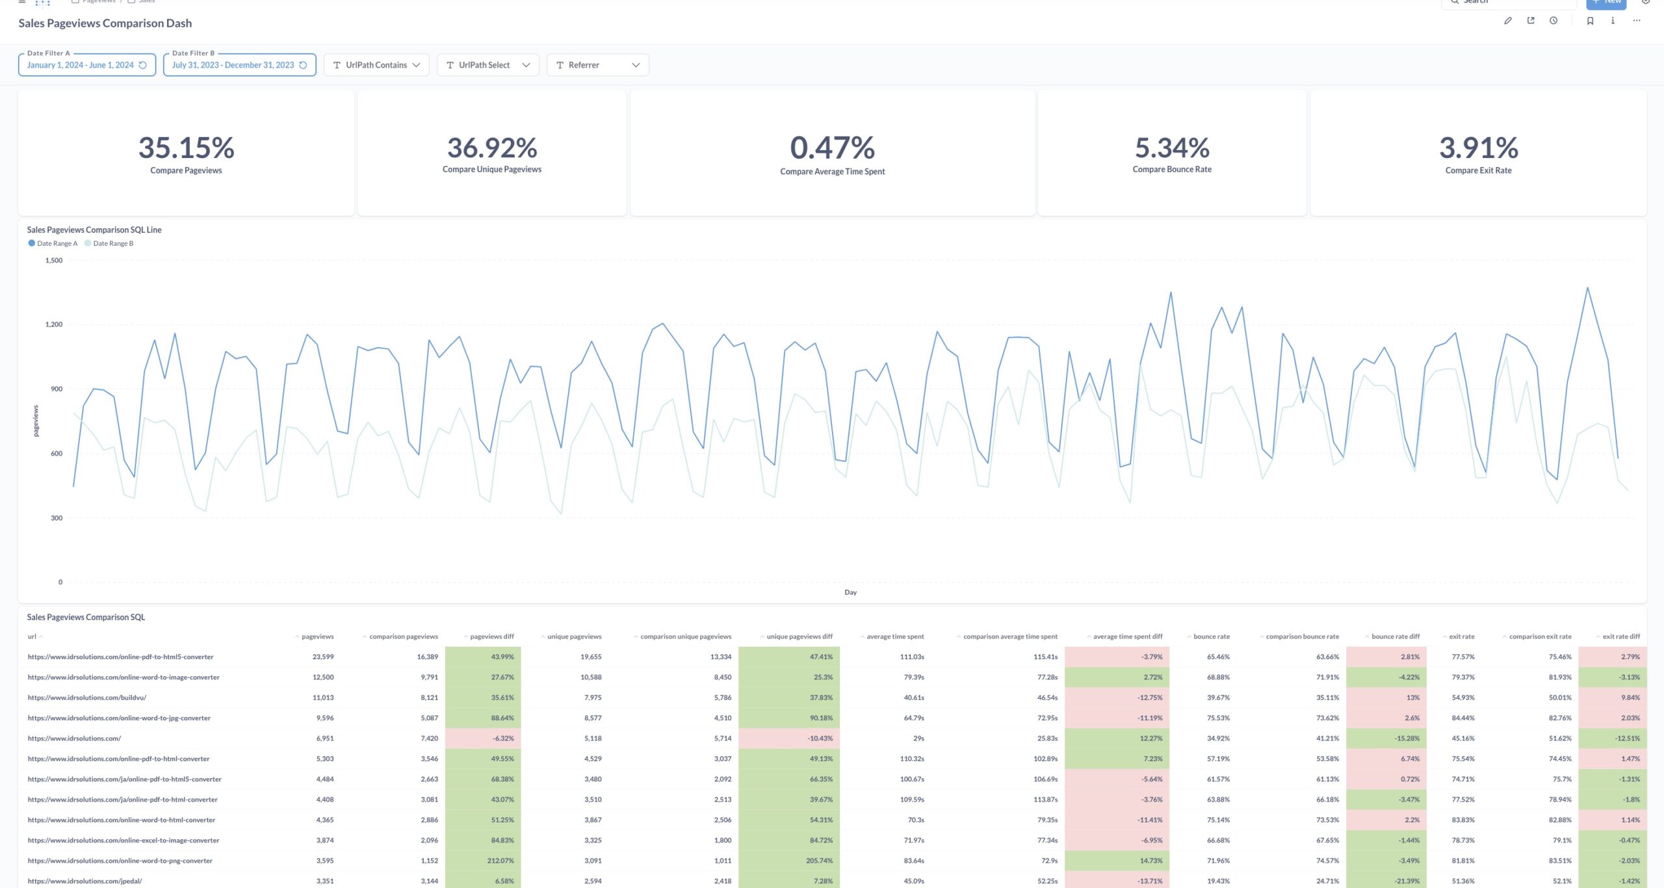Open the Compare Unique Pageviews 36.92% card

point(492,153)
